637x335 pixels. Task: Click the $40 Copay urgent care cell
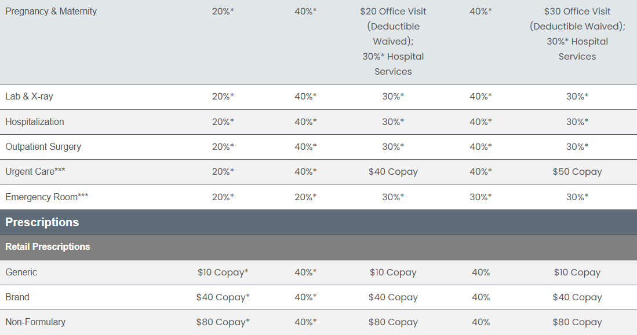tap(393, 172)
